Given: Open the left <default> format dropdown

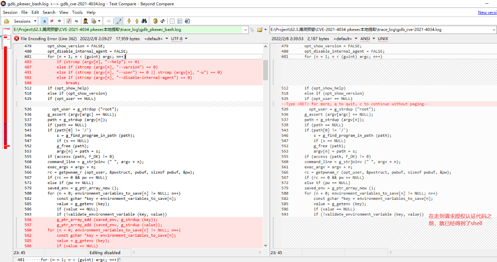Looking at the screenshot, I should point(156,39).
